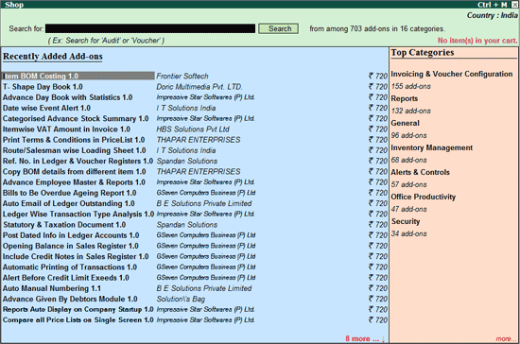Image resolution: width=520 pixels, height=344 pixels.
Task: Open Invoicing & Voucher Configuration category
Action: coord(452,74)
